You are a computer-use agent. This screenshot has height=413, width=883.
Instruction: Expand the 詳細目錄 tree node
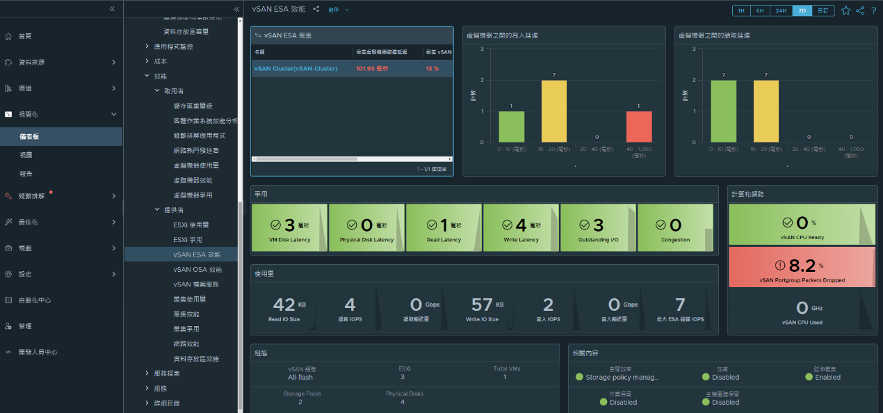pyautogui.click(x=147, y=403)
